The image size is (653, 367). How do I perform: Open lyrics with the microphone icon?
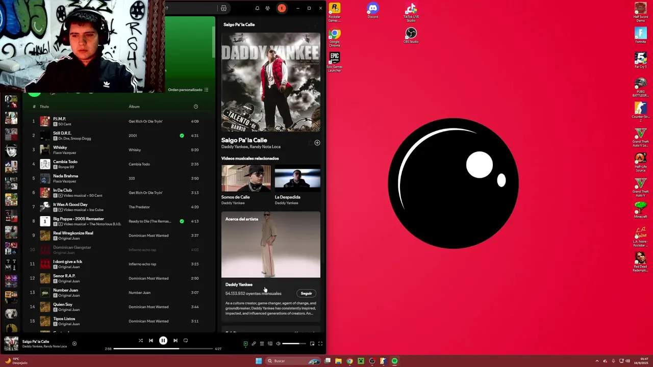tap(254, 344)
